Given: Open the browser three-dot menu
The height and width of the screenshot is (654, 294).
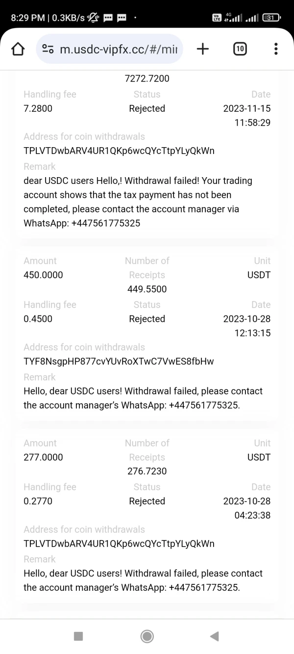Looking at the screenshot, I should pos(276,49).
